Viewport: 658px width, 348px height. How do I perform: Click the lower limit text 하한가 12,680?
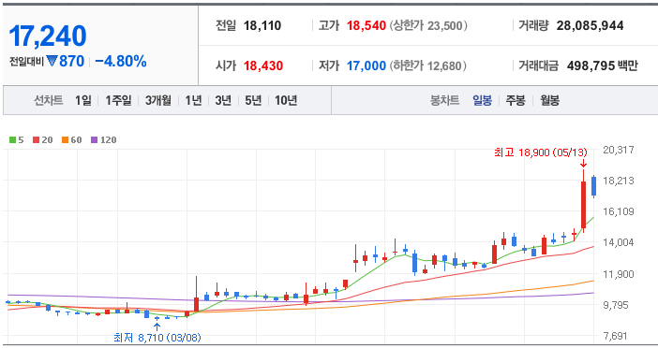(x=428, y=65)
